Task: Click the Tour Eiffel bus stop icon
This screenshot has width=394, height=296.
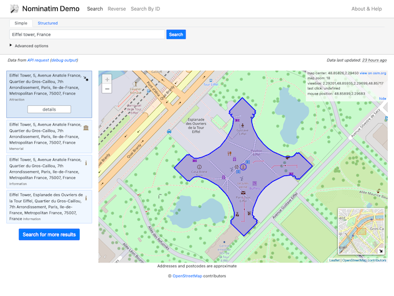Action: 210,81
